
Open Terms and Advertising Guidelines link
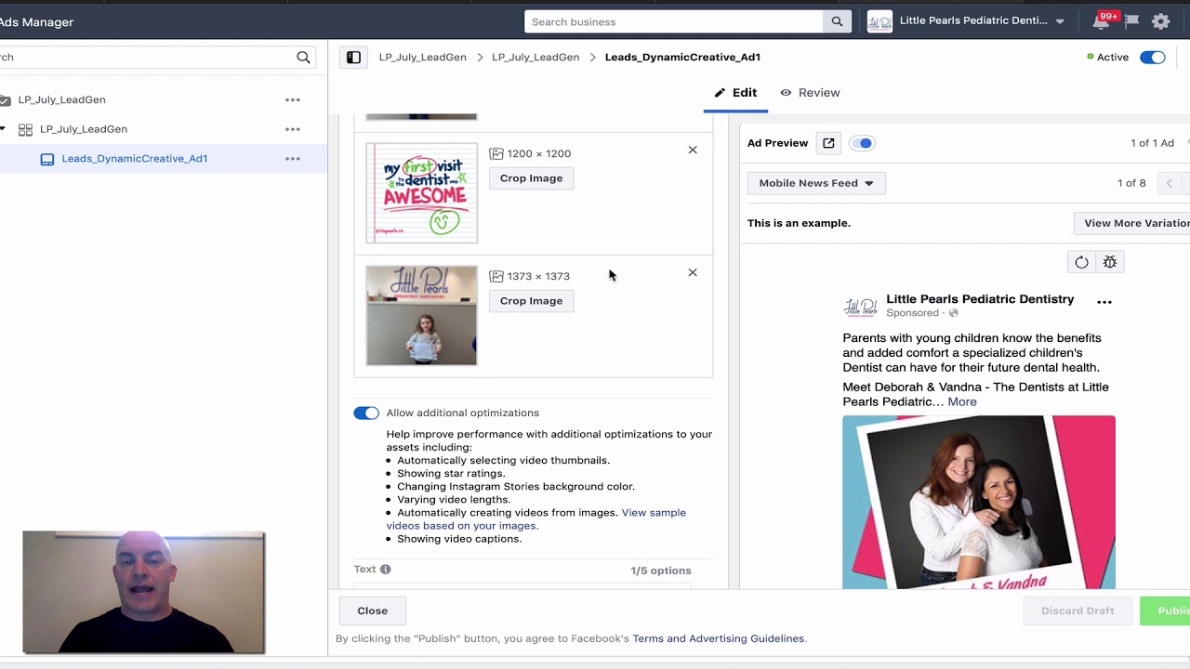(x=719, y=638)
